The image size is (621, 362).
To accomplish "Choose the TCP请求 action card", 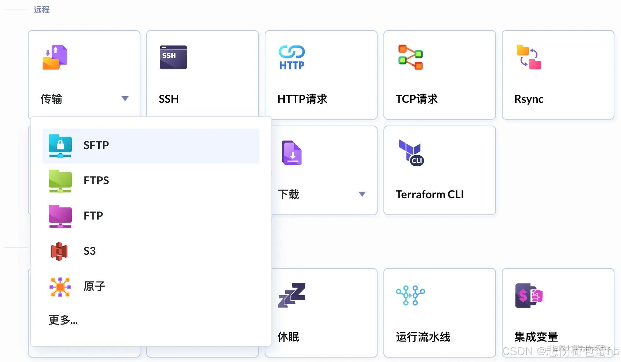I will point(440,75).
